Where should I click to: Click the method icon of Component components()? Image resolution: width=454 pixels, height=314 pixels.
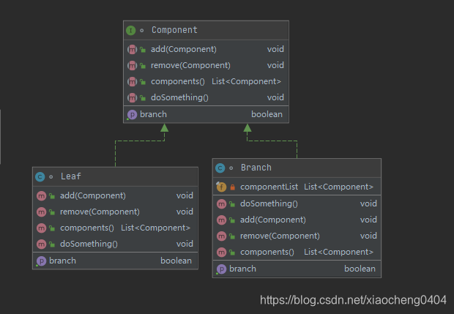click(x=132, y=82)
